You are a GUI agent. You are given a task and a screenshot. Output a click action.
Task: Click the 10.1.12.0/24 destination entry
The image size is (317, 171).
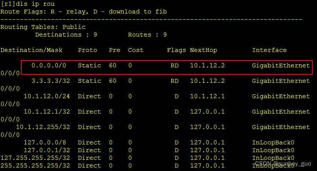tap(47, 96)
